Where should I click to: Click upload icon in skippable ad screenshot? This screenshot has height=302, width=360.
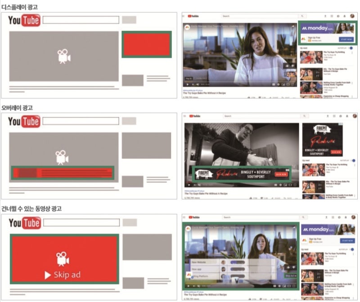pyautogui.click(x=326, y=217)
